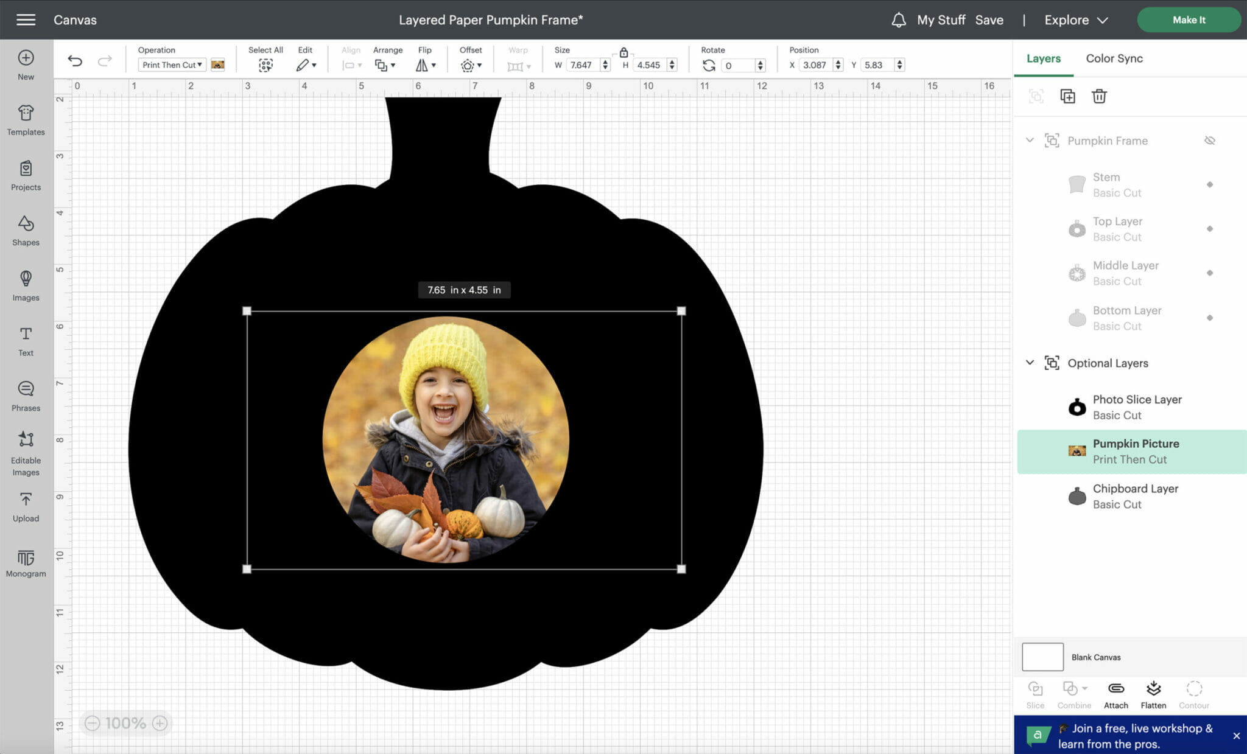Open the main hamburger menu
1247x754 pixels.
click(x=25, y=19)
